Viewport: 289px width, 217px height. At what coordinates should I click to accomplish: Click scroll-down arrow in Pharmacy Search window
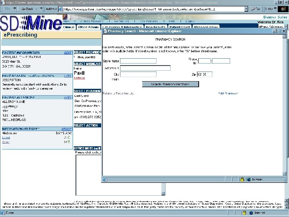(285, 174)
